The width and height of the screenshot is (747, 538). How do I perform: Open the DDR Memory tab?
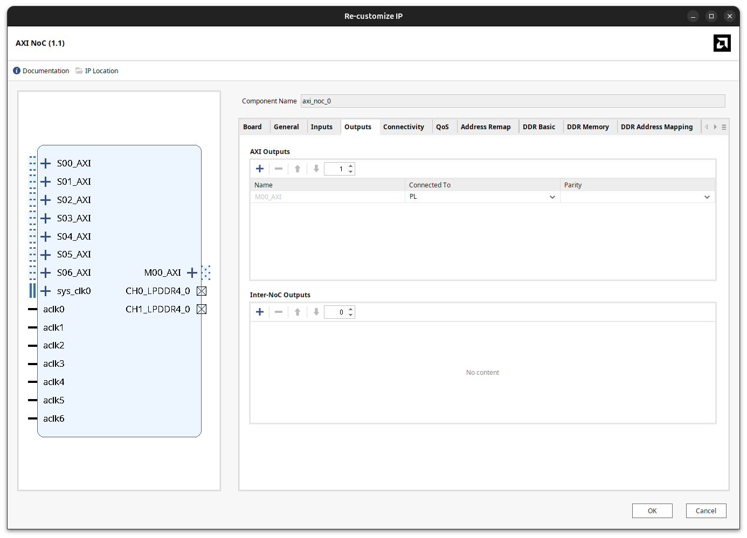click(x=588, y=127)
